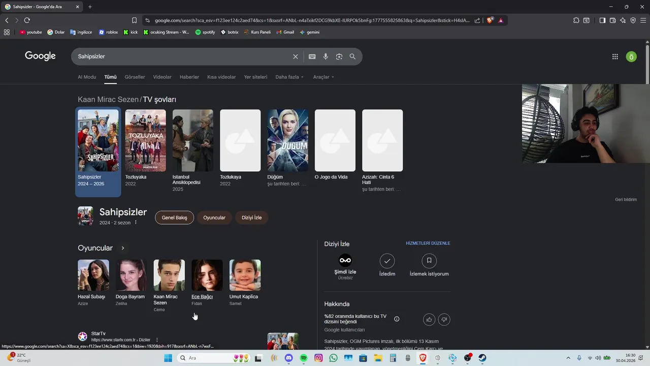Open the Brave Wallet
This screenshot has width=650, height=366.
tap(612, 20)
